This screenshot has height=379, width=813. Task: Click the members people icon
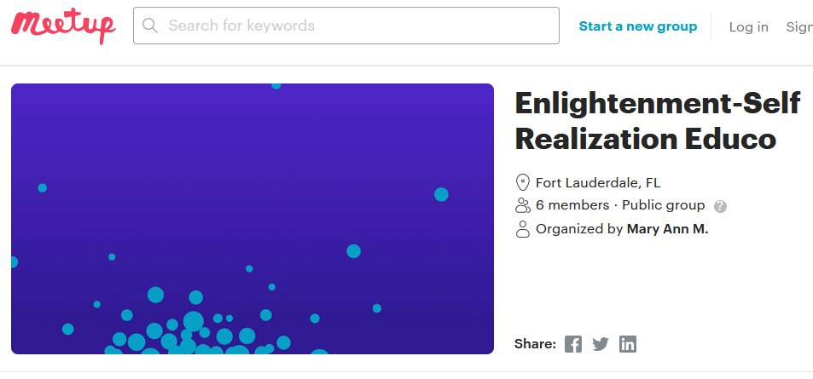click(x=523, y=205)
